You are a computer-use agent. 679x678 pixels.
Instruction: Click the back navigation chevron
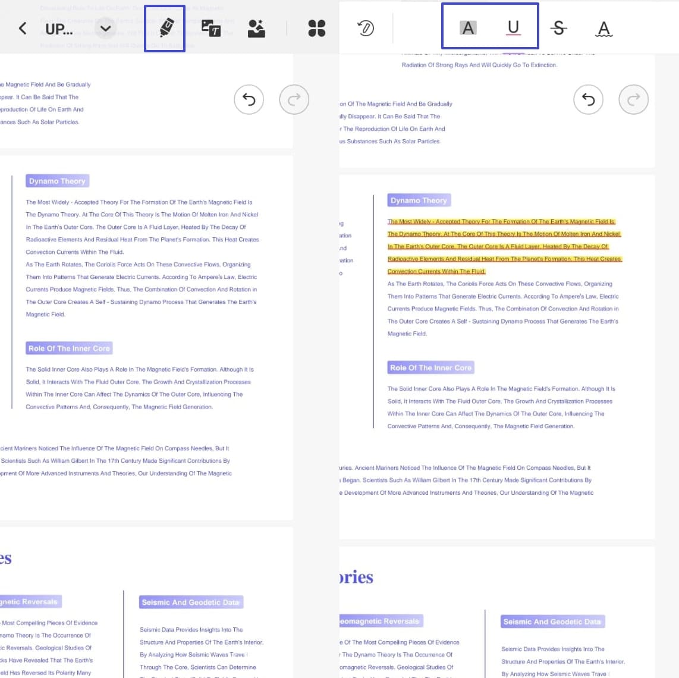(22, 28)
